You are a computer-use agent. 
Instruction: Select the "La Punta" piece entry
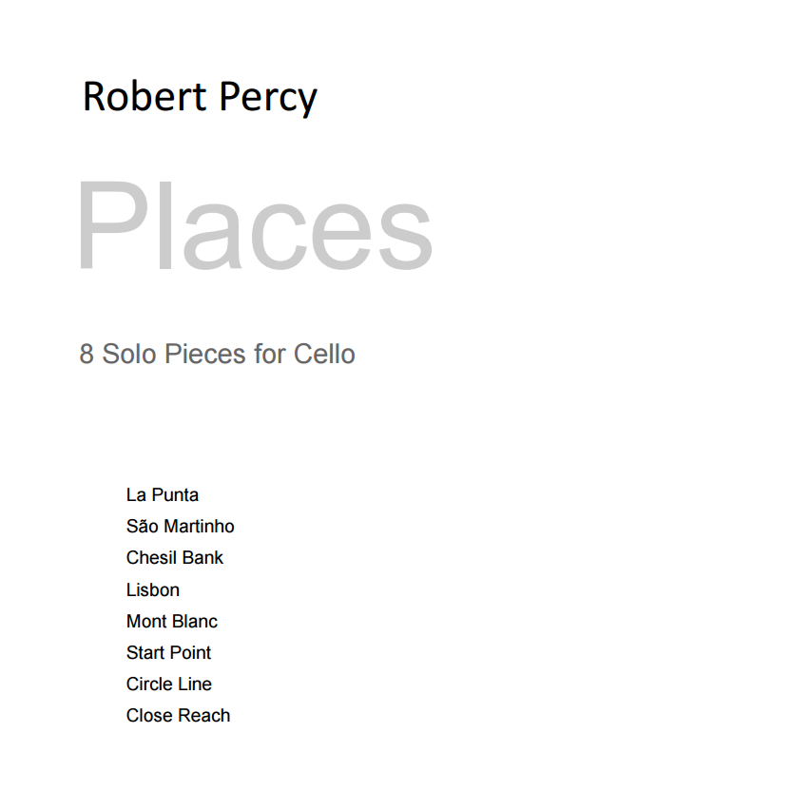[x=163, y=495]
